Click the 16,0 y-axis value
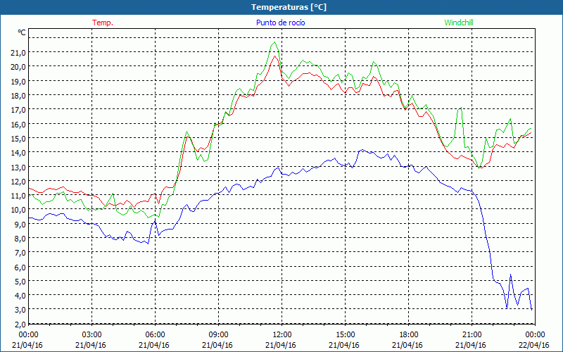The height and width of the screenshot is (352, 563). point(19,124)
